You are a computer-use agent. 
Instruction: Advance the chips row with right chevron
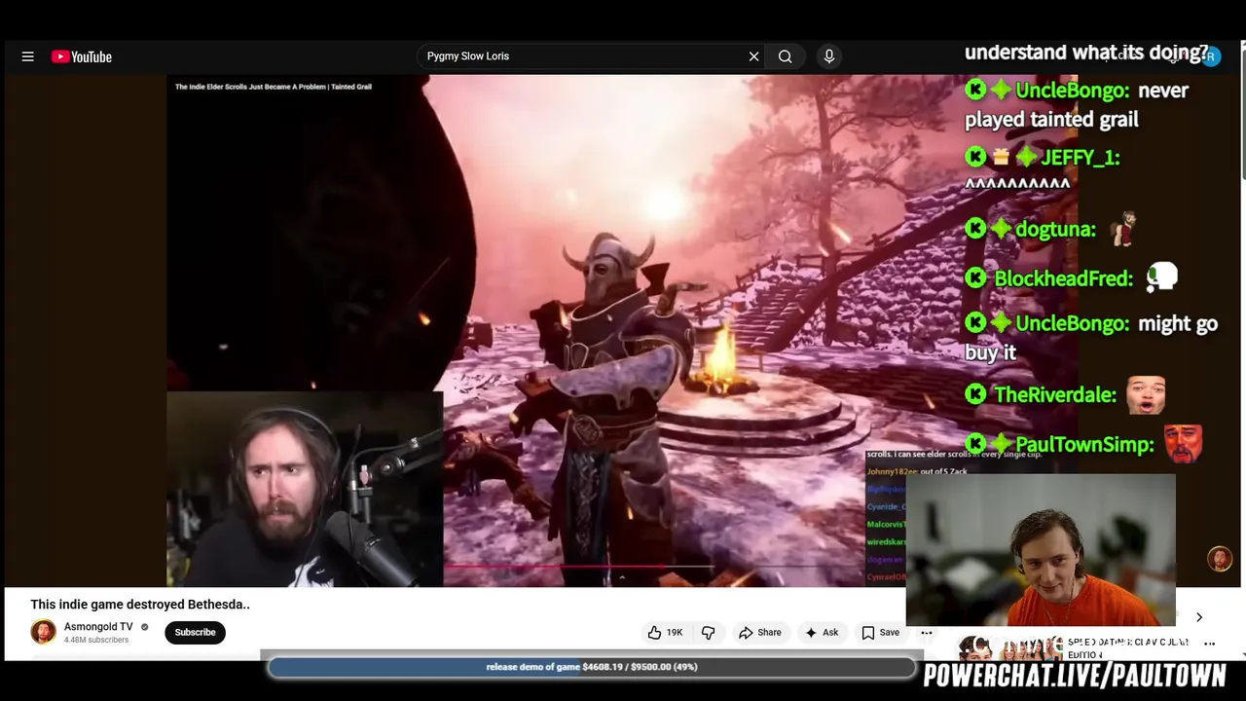click(1199, 617)
